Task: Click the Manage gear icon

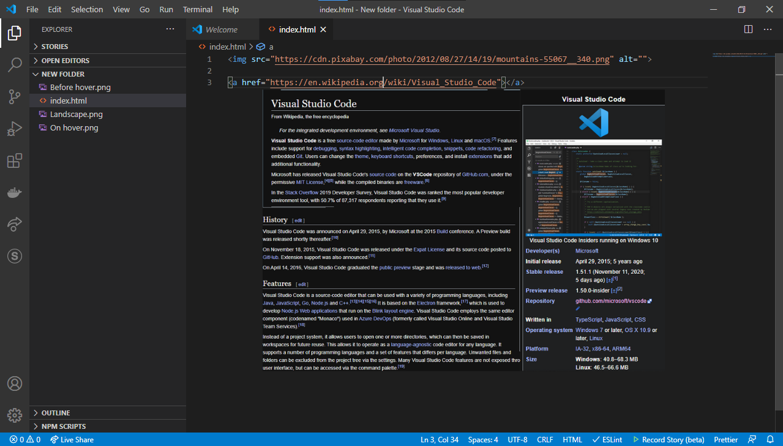Action: coord(15,415)
